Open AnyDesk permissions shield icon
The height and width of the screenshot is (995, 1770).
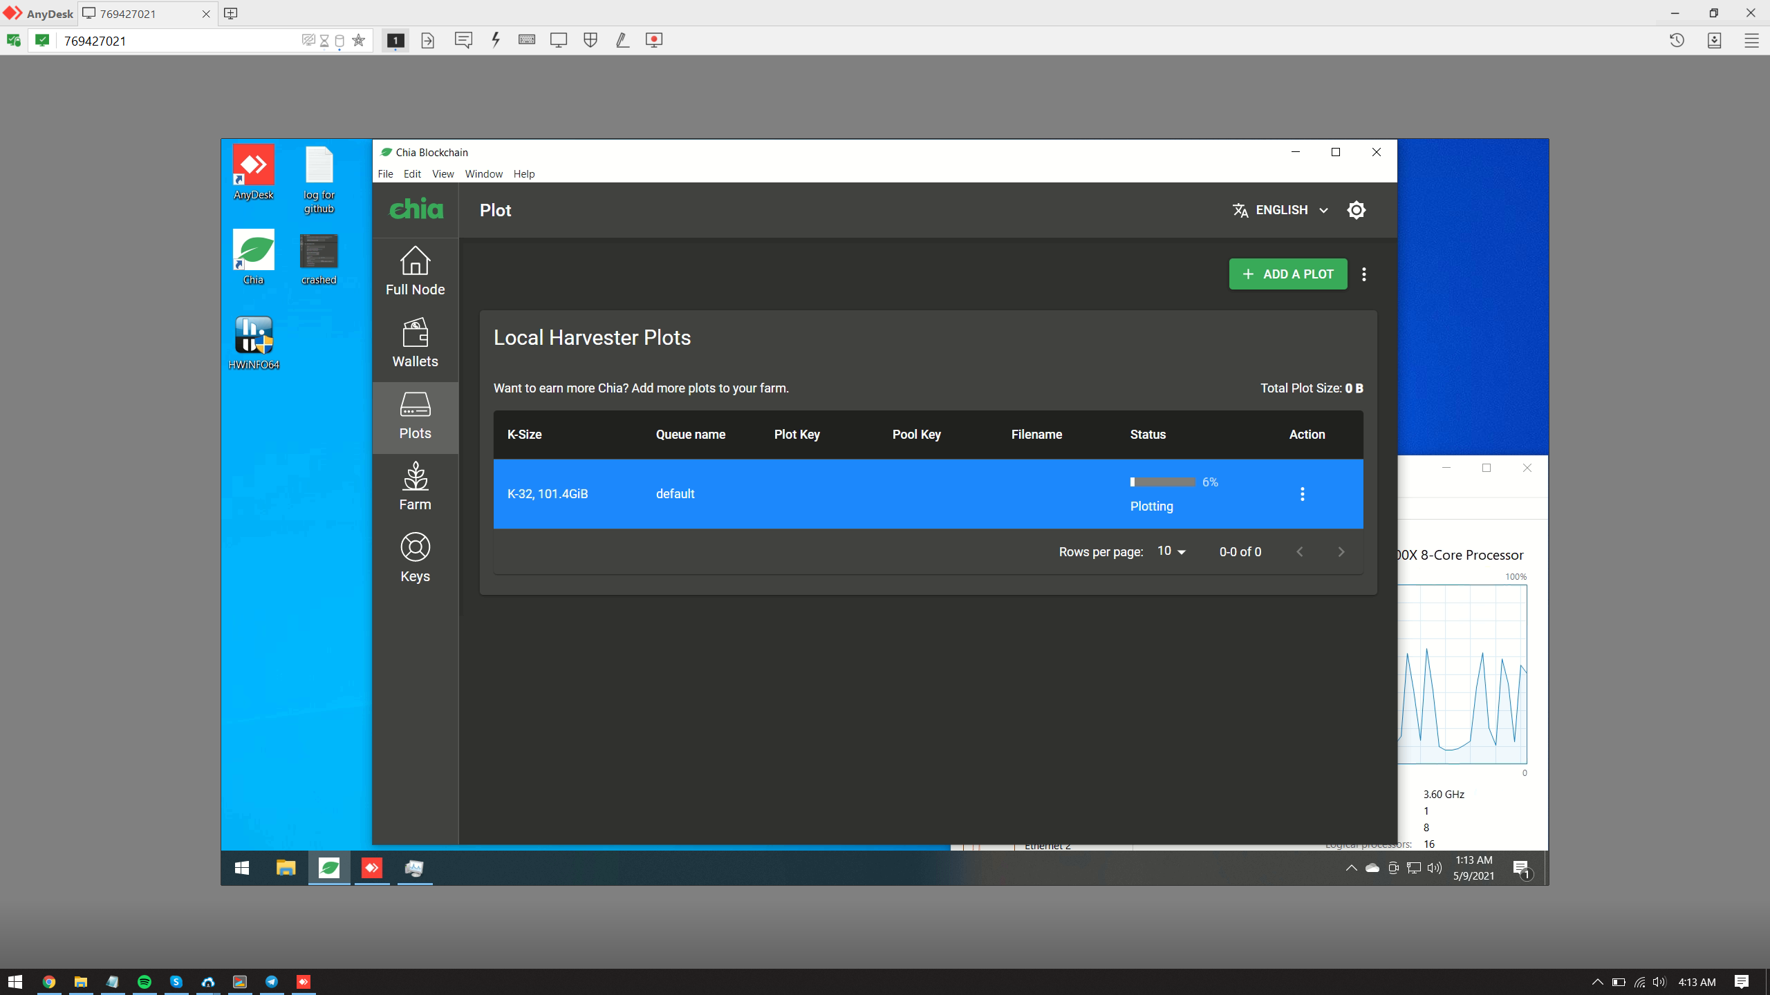click(x=590, y=40)
